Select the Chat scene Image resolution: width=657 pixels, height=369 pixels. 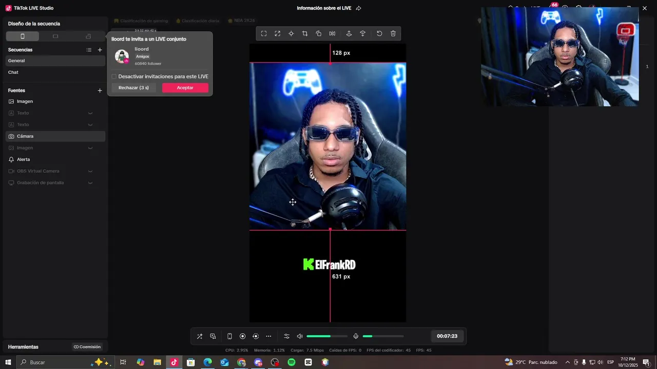point(55,72)
